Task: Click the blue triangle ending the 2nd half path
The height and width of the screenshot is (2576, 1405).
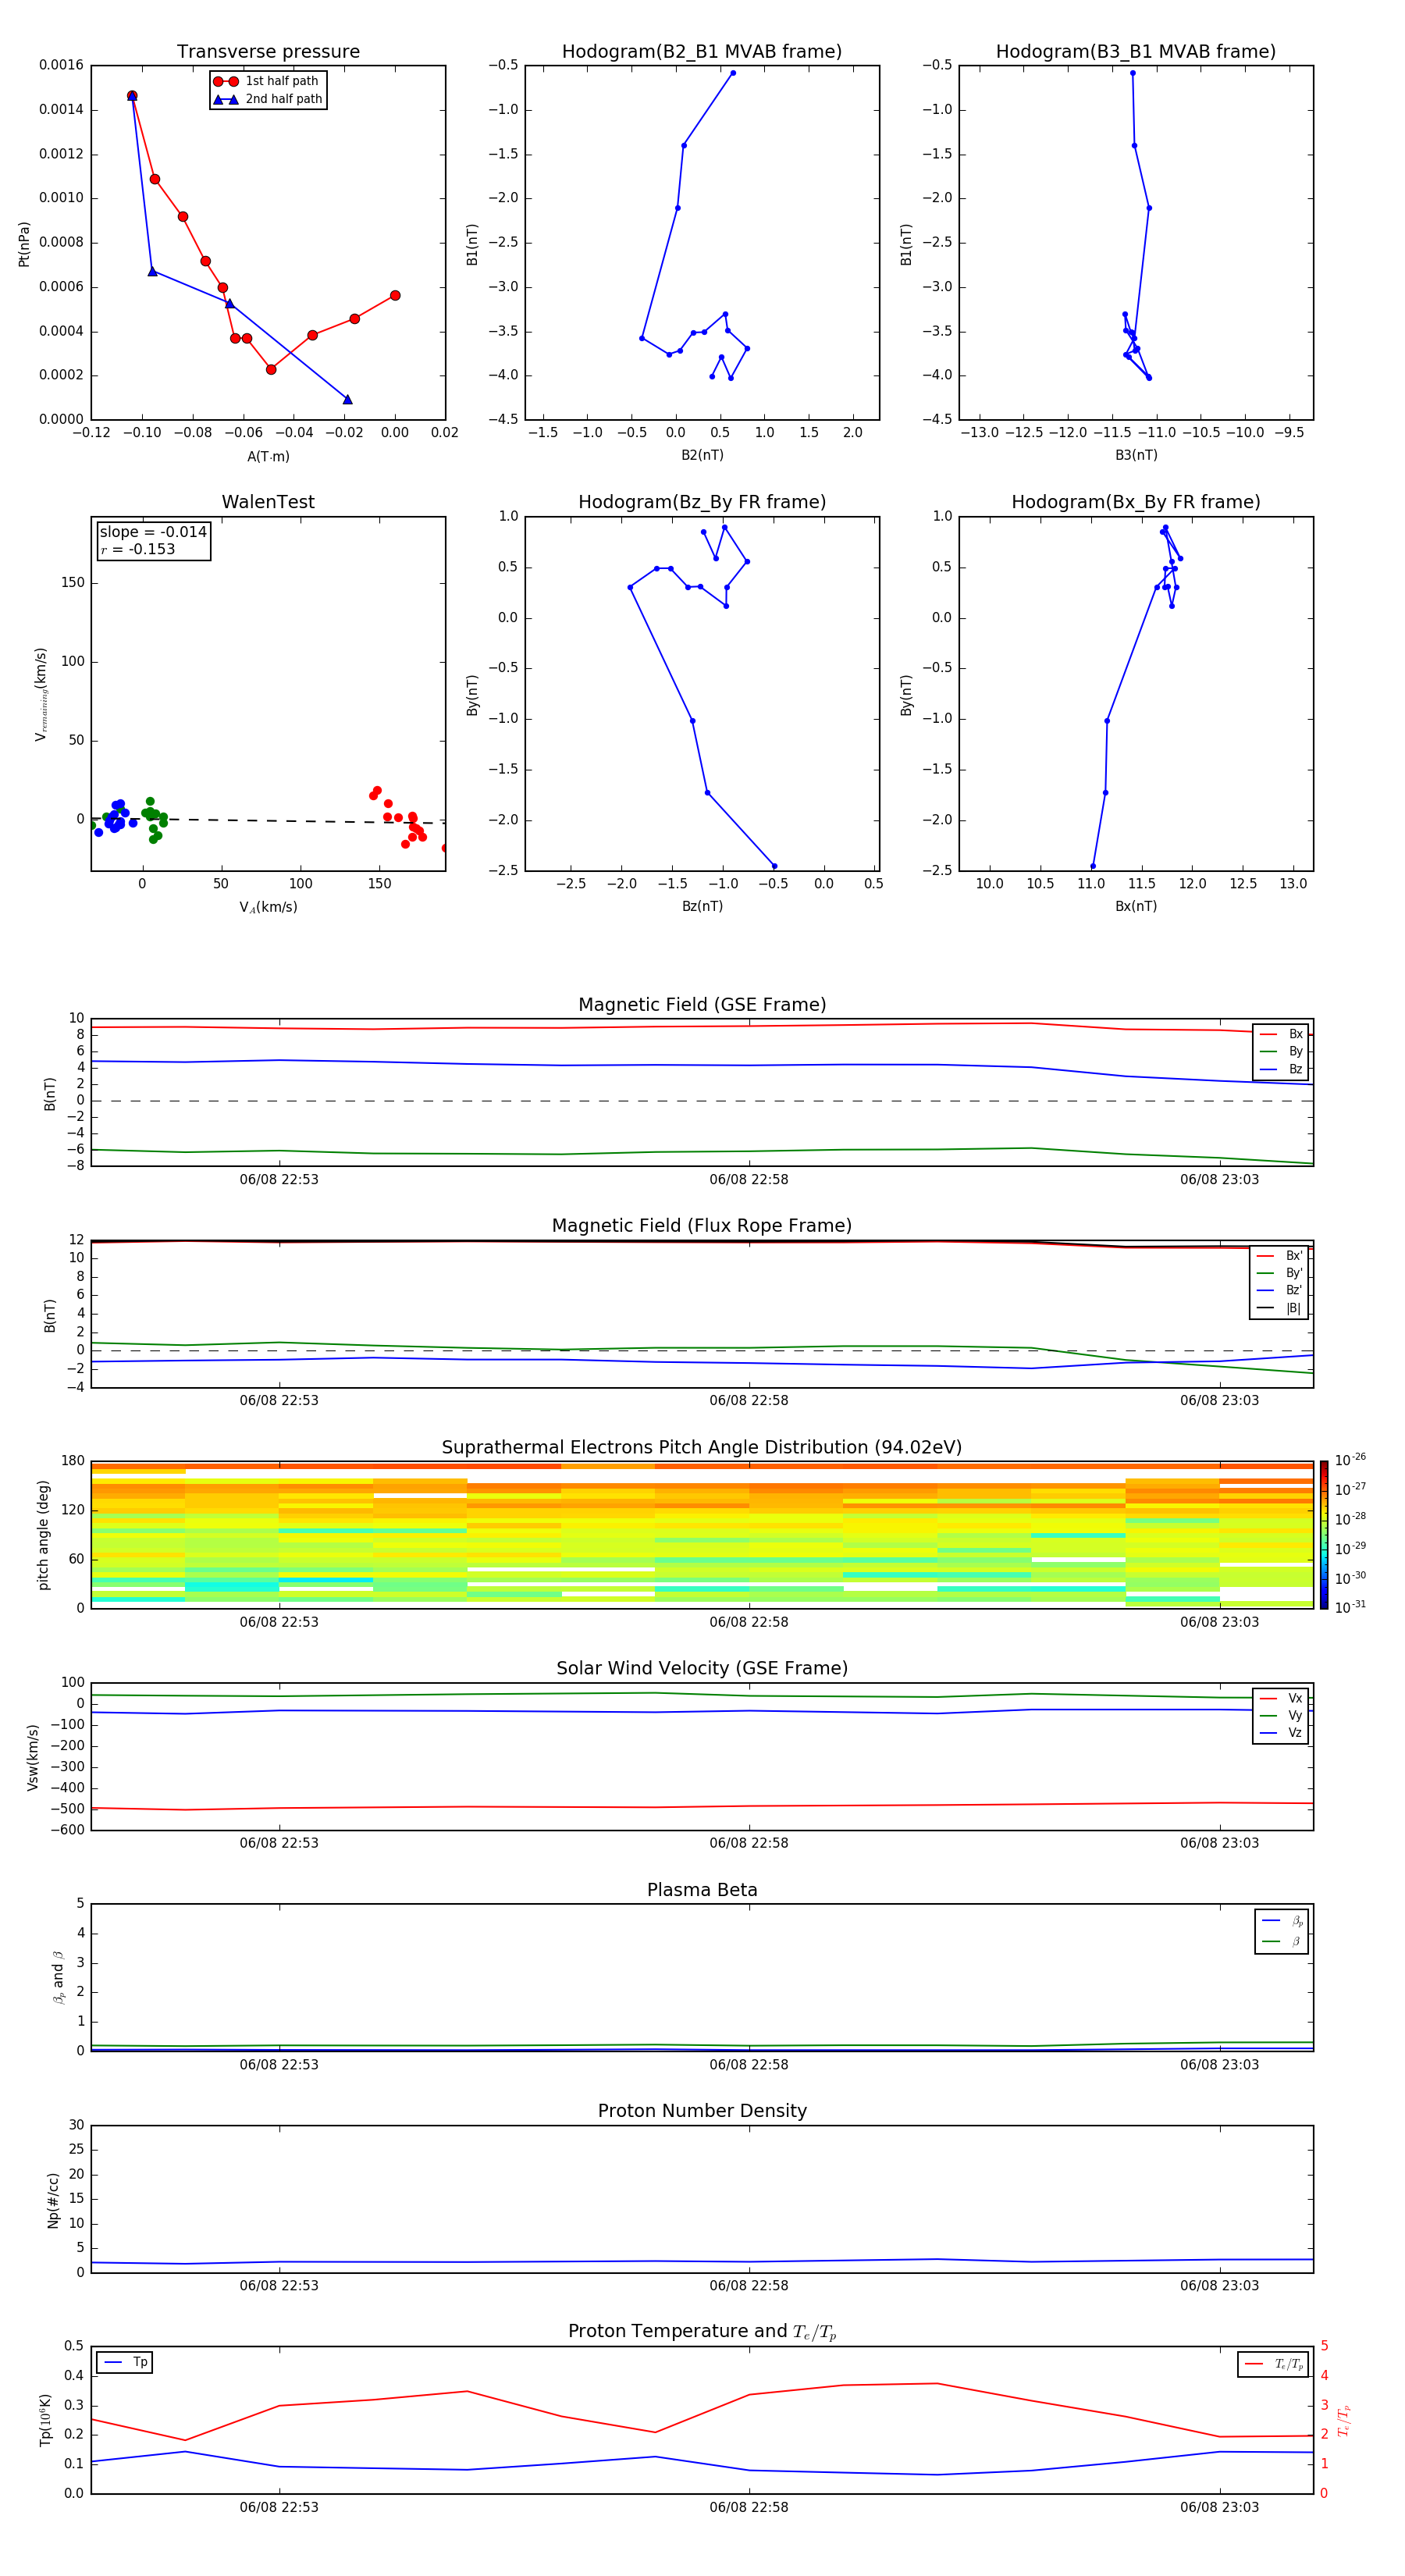Action: [347, 400]
